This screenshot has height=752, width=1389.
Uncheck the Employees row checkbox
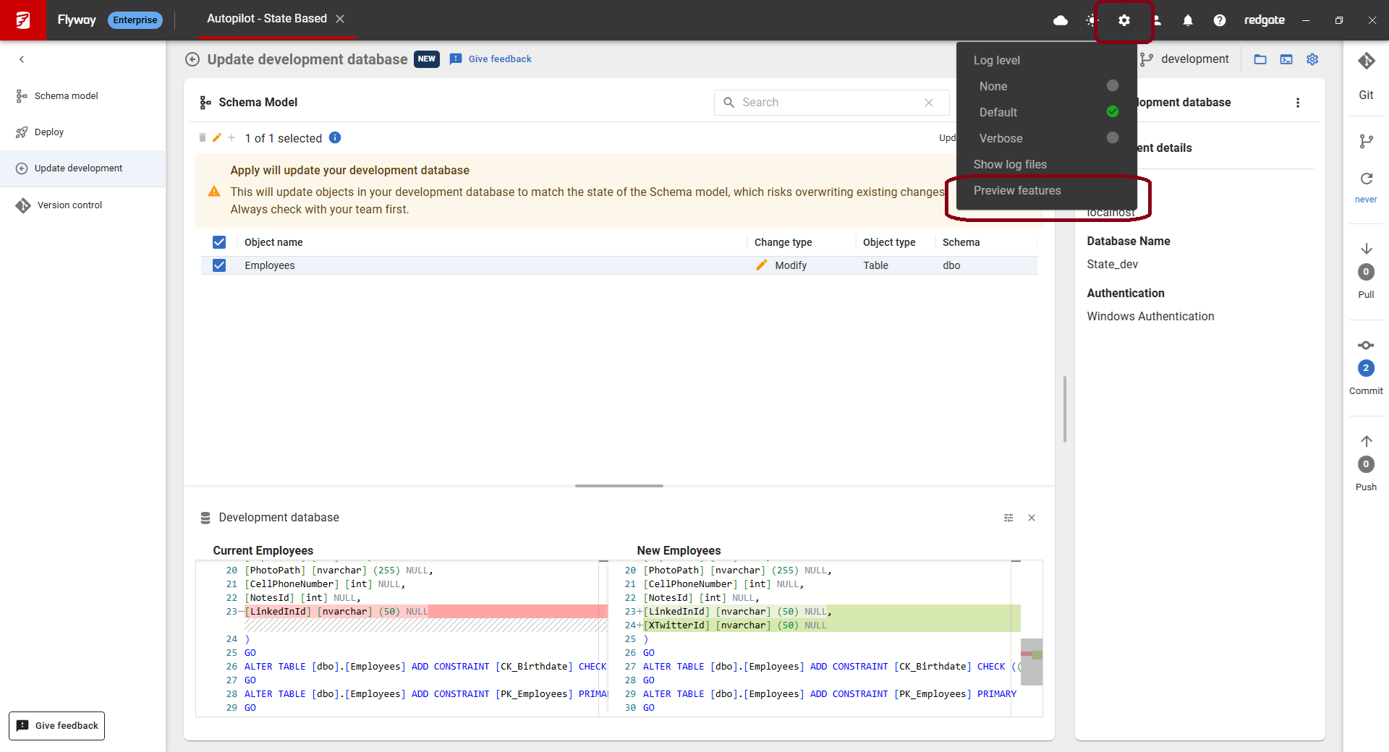(219, 265)
